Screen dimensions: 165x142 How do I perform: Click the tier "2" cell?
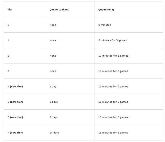(x=9, y=56)
